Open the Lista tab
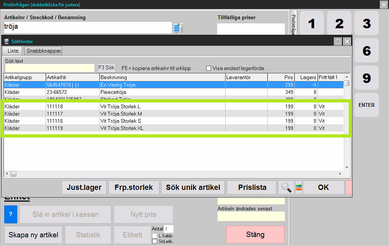This screenshot has width=389, height=246. (13, 51)
